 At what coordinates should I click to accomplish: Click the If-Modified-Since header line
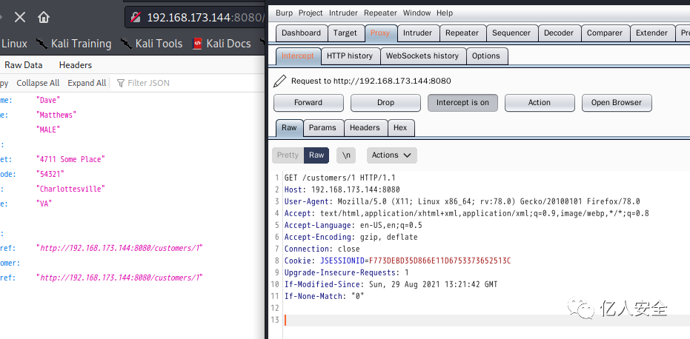coord(391,284)
